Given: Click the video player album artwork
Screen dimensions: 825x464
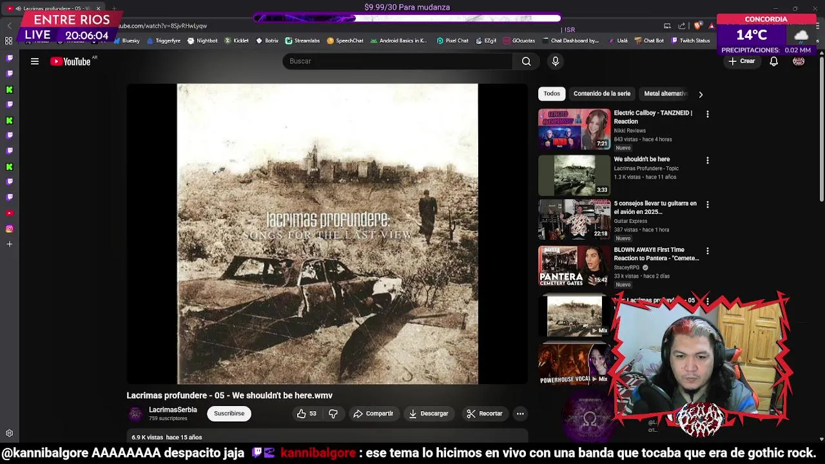Looking at the screenshot, I should pos(327,234).
